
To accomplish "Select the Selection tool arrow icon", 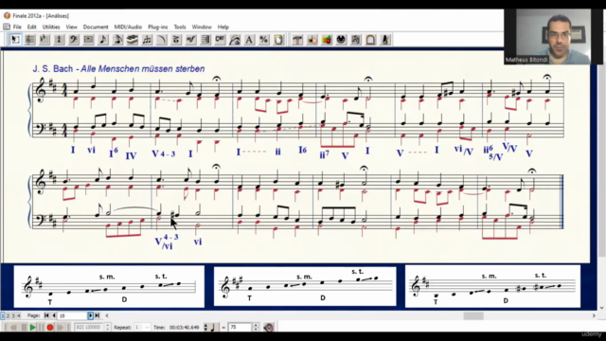I will [x=15, y=40].
